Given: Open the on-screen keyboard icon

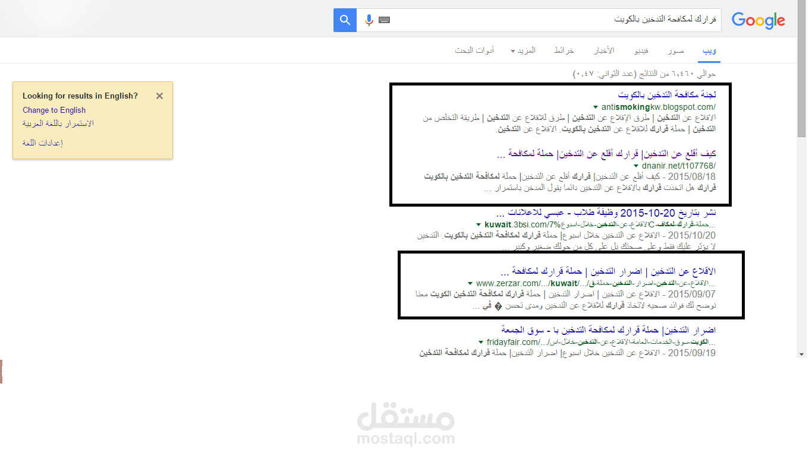Looking at the screenshot, I should tap(384, 20).
